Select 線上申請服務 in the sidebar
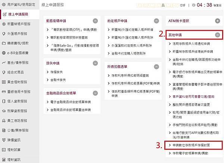224x163 pixels. (18, 14)
